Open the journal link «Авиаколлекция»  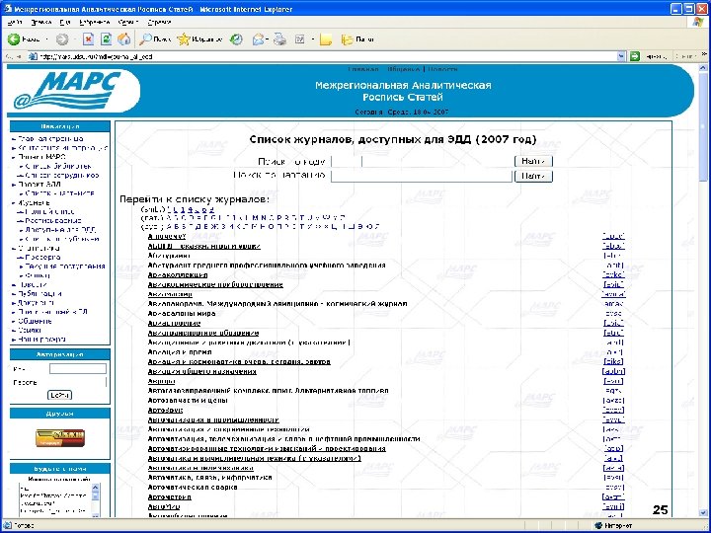point(178,275)
